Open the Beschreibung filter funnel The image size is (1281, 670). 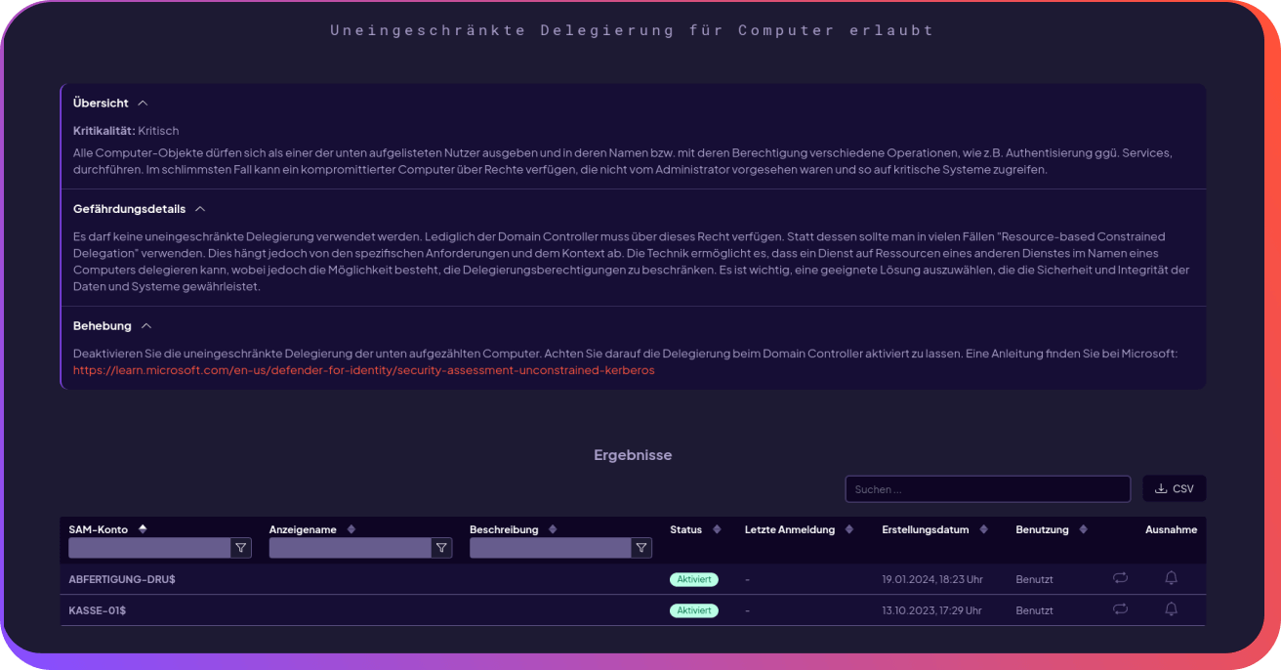point(641,548)
